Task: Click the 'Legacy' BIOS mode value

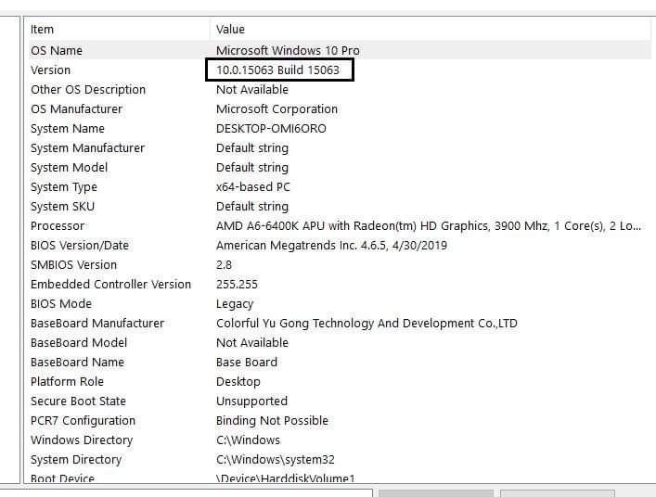Action: tap(235, 304)
